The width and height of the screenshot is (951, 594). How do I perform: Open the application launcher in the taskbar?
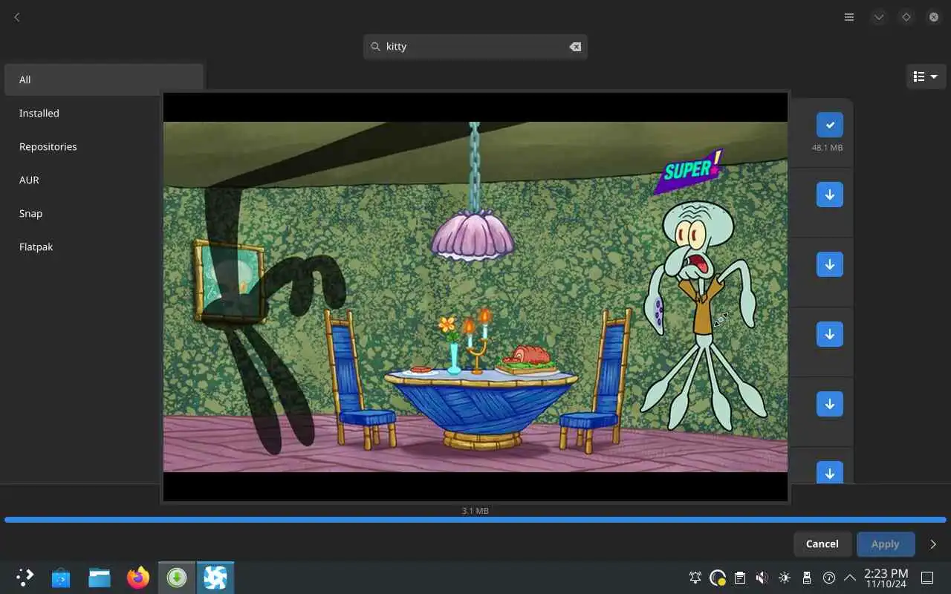[x=25, y=578]
